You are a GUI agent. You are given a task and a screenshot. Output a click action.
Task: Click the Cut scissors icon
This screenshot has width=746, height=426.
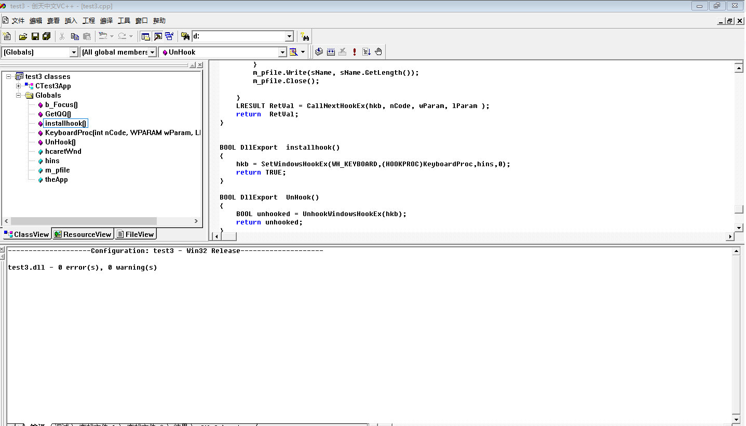pos(62,36)
